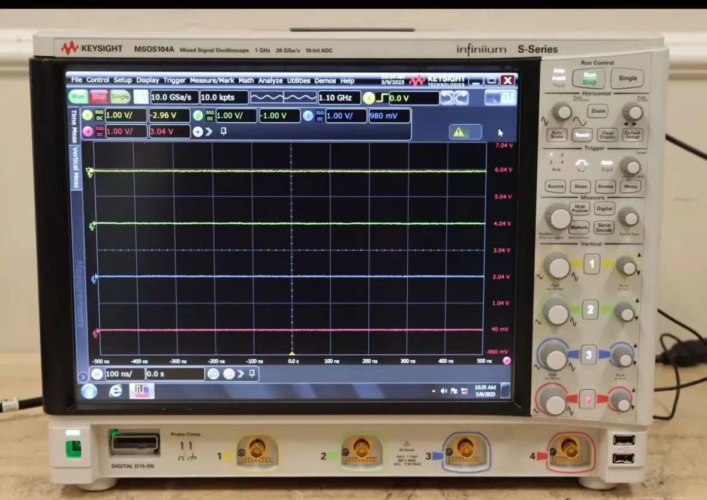
Task: Click the Windows Start orb
Action: pos(89,391)
